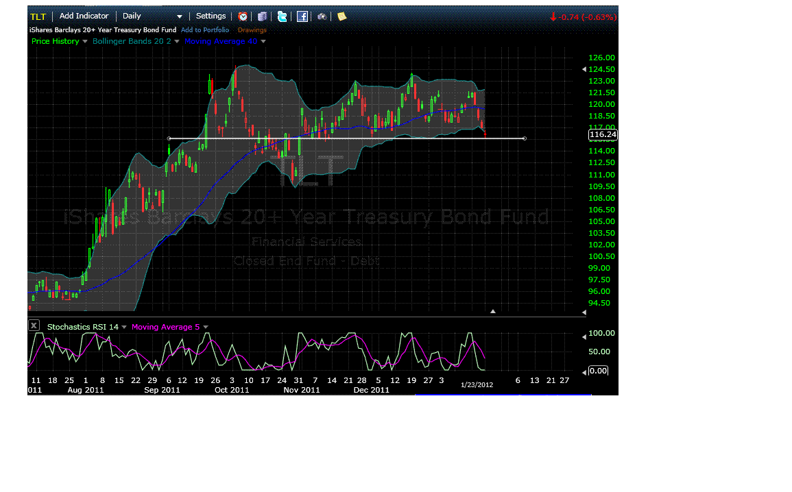Click the 50.00 stochastics scale label
Viewport: 792px width, 492px height.
599,352
